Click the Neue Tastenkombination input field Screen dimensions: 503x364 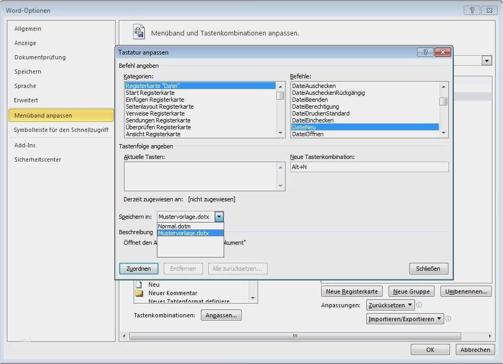369,167
